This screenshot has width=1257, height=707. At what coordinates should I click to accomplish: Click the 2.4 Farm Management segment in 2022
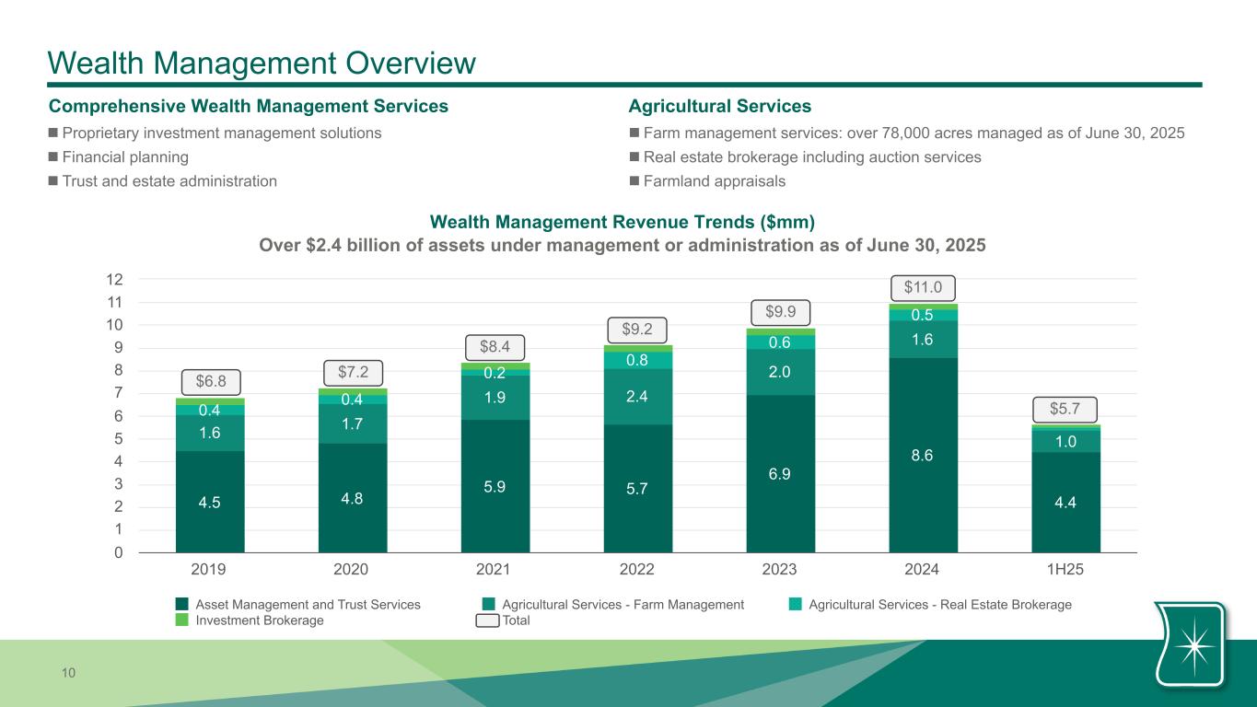click(x=637, y=397)
